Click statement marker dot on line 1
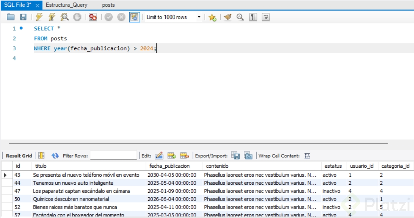The height and width of the screenshot is (218, 414). (x=21, y=28)
